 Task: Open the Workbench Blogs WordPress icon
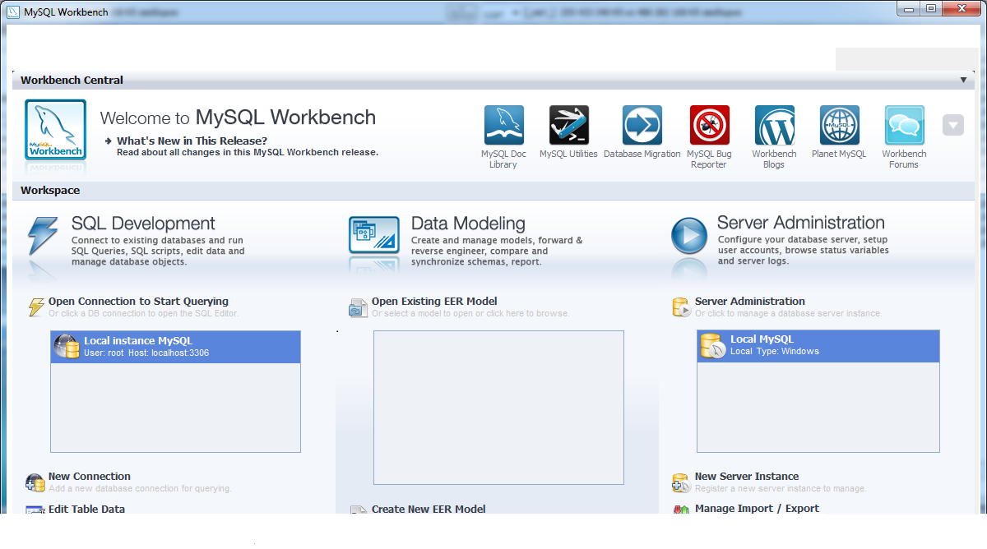tap(775, 126)
